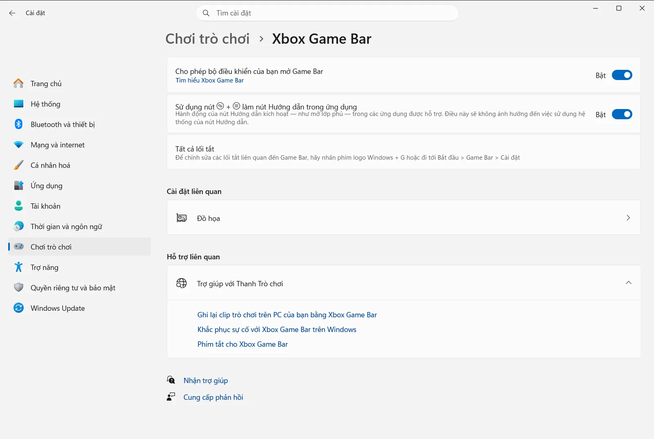The width and height of the screenshot is (654, 439).
Task: Select Ứng dụng in sidebar
Action: coord(79,185)
